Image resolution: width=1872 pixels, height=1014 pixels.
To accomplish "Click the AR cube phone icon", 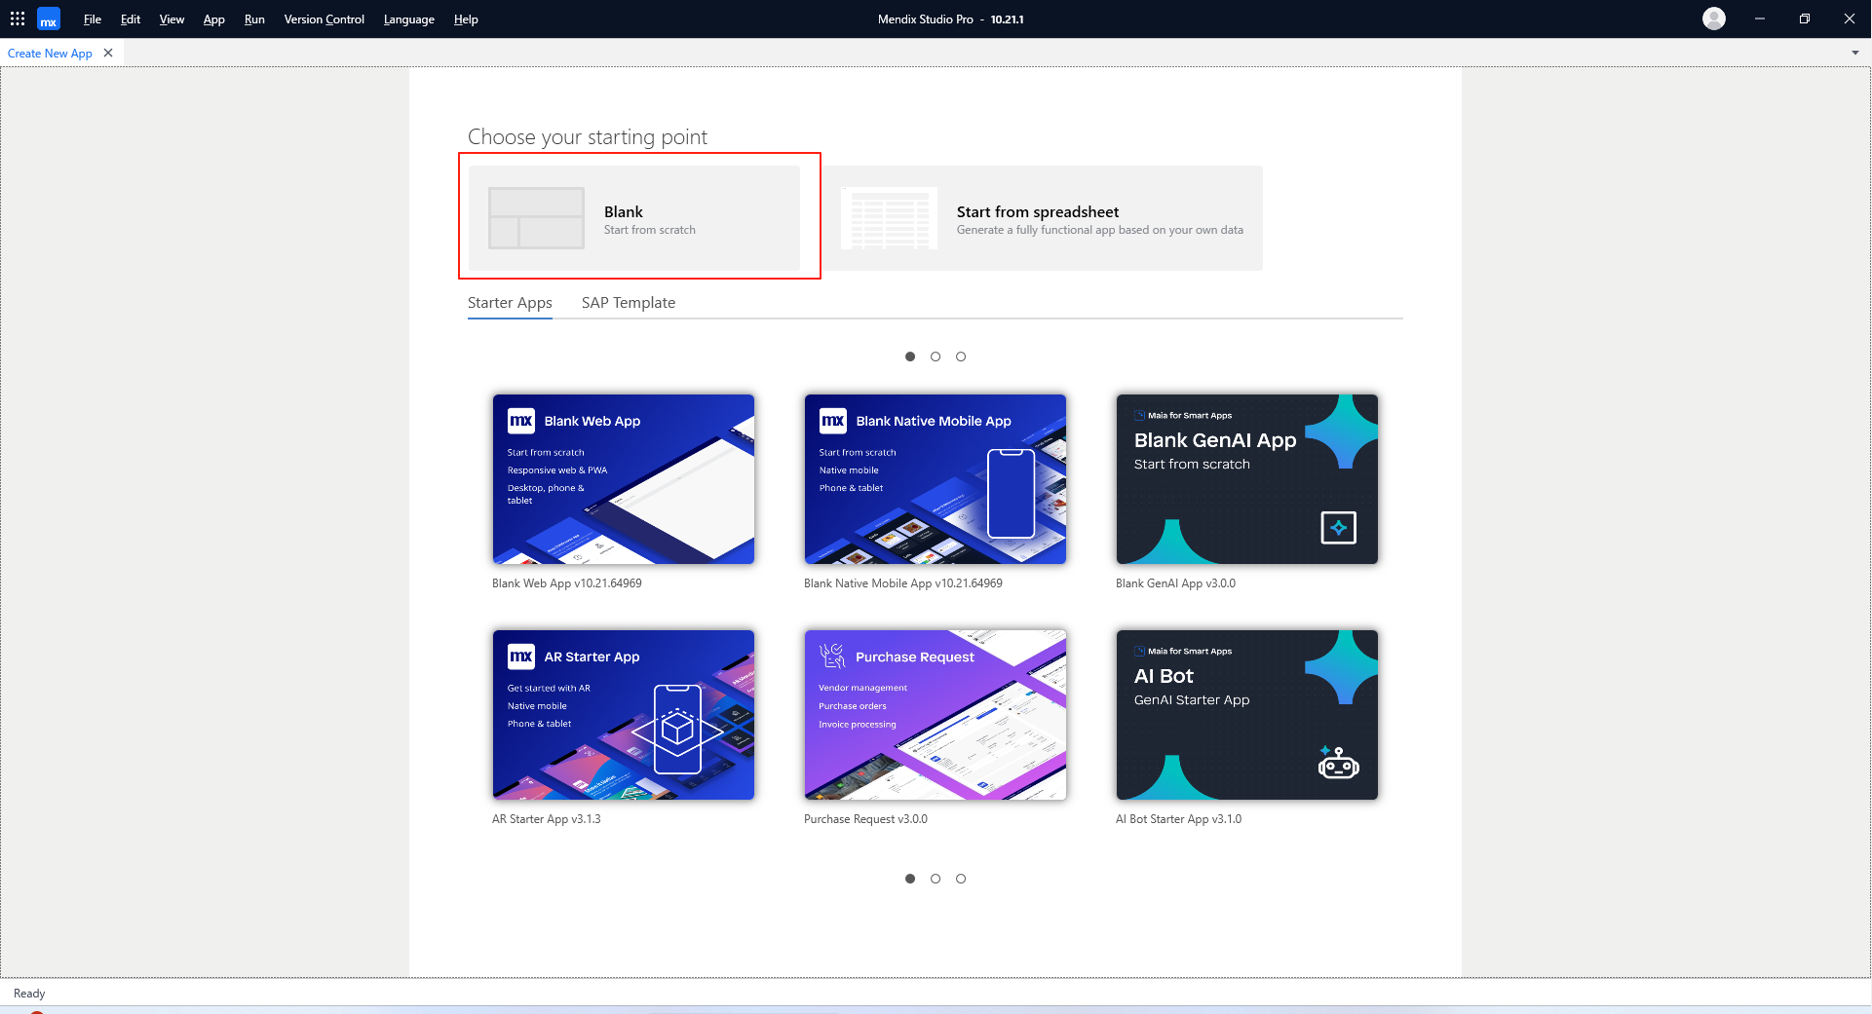I will tap(678, 730).
